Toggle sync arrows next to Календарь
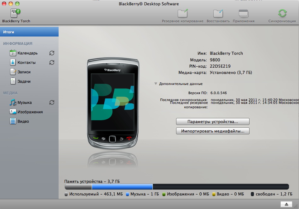 point(52,53)
